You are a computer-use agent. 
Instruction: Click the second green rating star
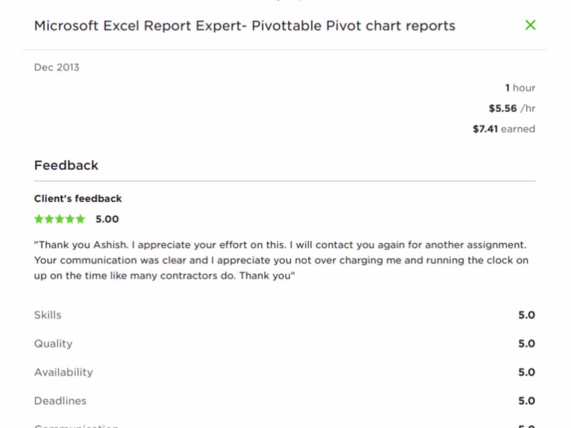click(x=49, y=219)
